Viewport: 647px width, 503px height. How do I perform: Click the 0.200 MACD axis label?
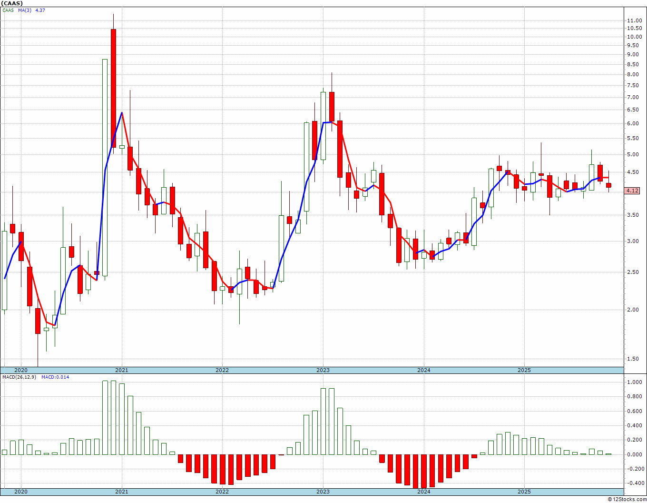point(634,440)
